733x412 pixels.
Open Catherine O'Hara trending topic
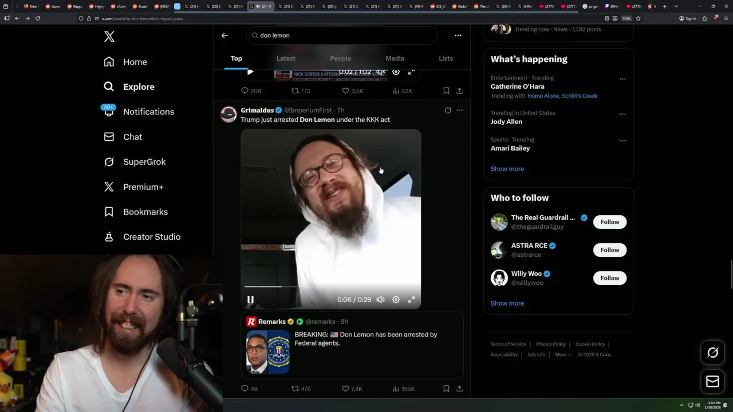[x=517, y=86]
